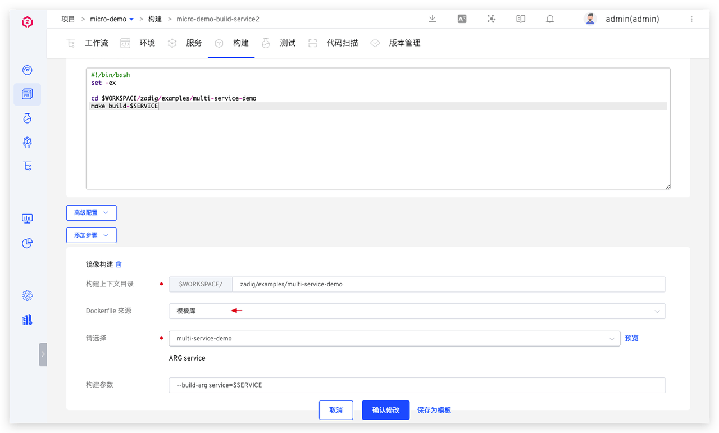Screen dimensions: 719x433
Task: Expand the collapsed sidebar arrow handle
Action: click(x=43, y=354)
